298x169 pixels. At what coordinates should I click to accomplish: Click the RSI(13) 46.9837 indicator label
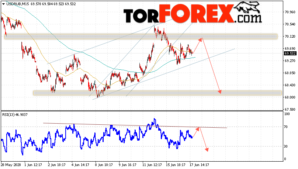point(15,114)
